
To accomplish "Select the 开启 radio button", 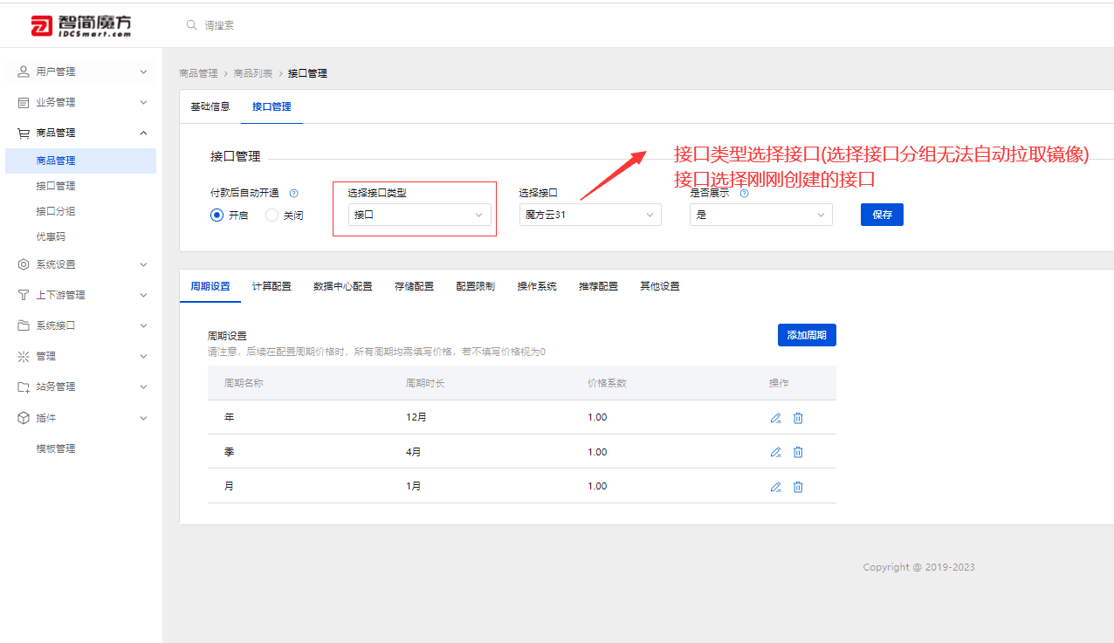I will click(x=217, y=215).
